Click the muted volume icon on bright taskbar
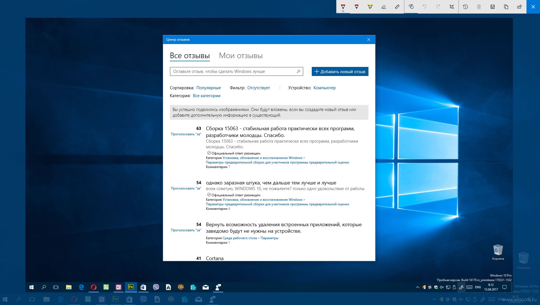Screen dimensions: 540x305 pos(442,287)
